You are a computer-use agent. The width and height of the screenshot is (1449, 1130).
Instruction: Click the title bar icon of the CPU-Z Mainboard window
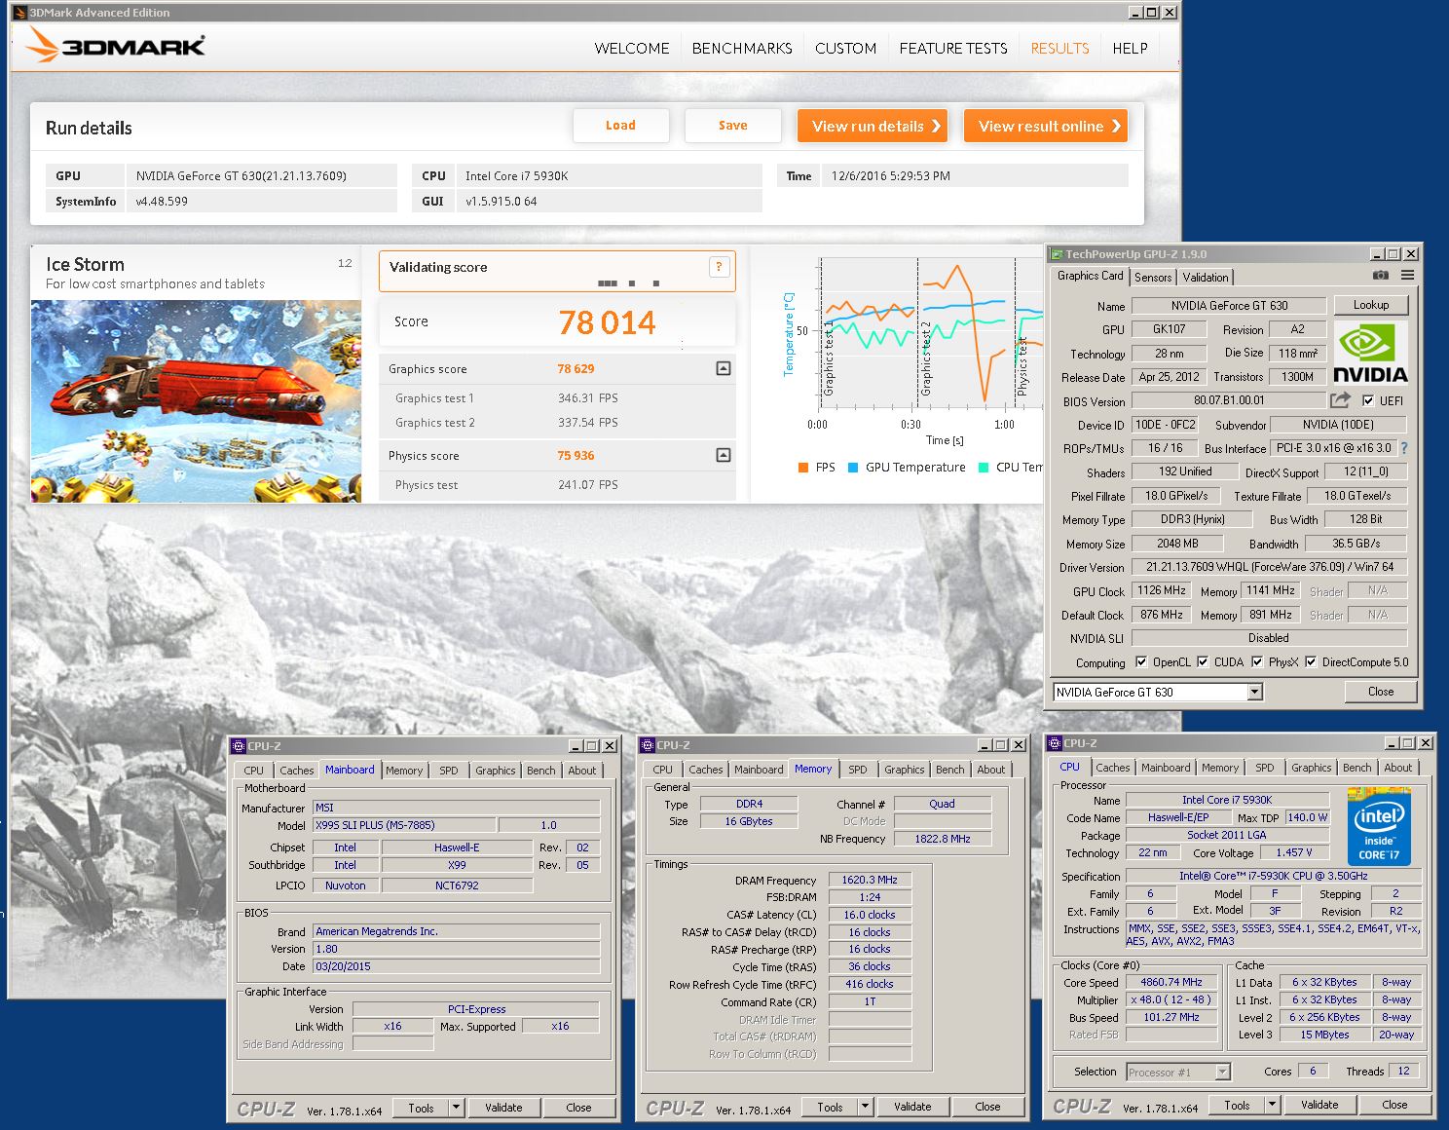point(239,746)
